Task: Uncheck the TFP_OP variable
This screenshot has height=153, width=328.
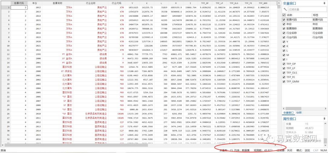Action: [284, 64]
